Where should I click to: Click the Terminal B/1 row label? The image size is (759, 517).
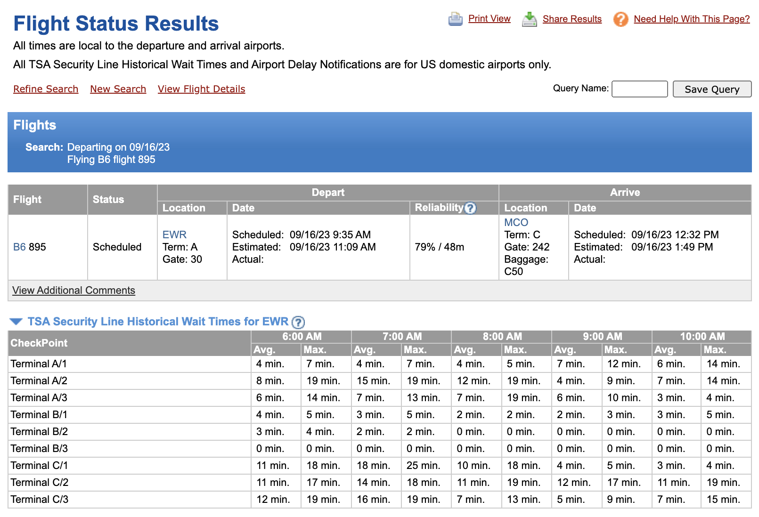(39, 414)
